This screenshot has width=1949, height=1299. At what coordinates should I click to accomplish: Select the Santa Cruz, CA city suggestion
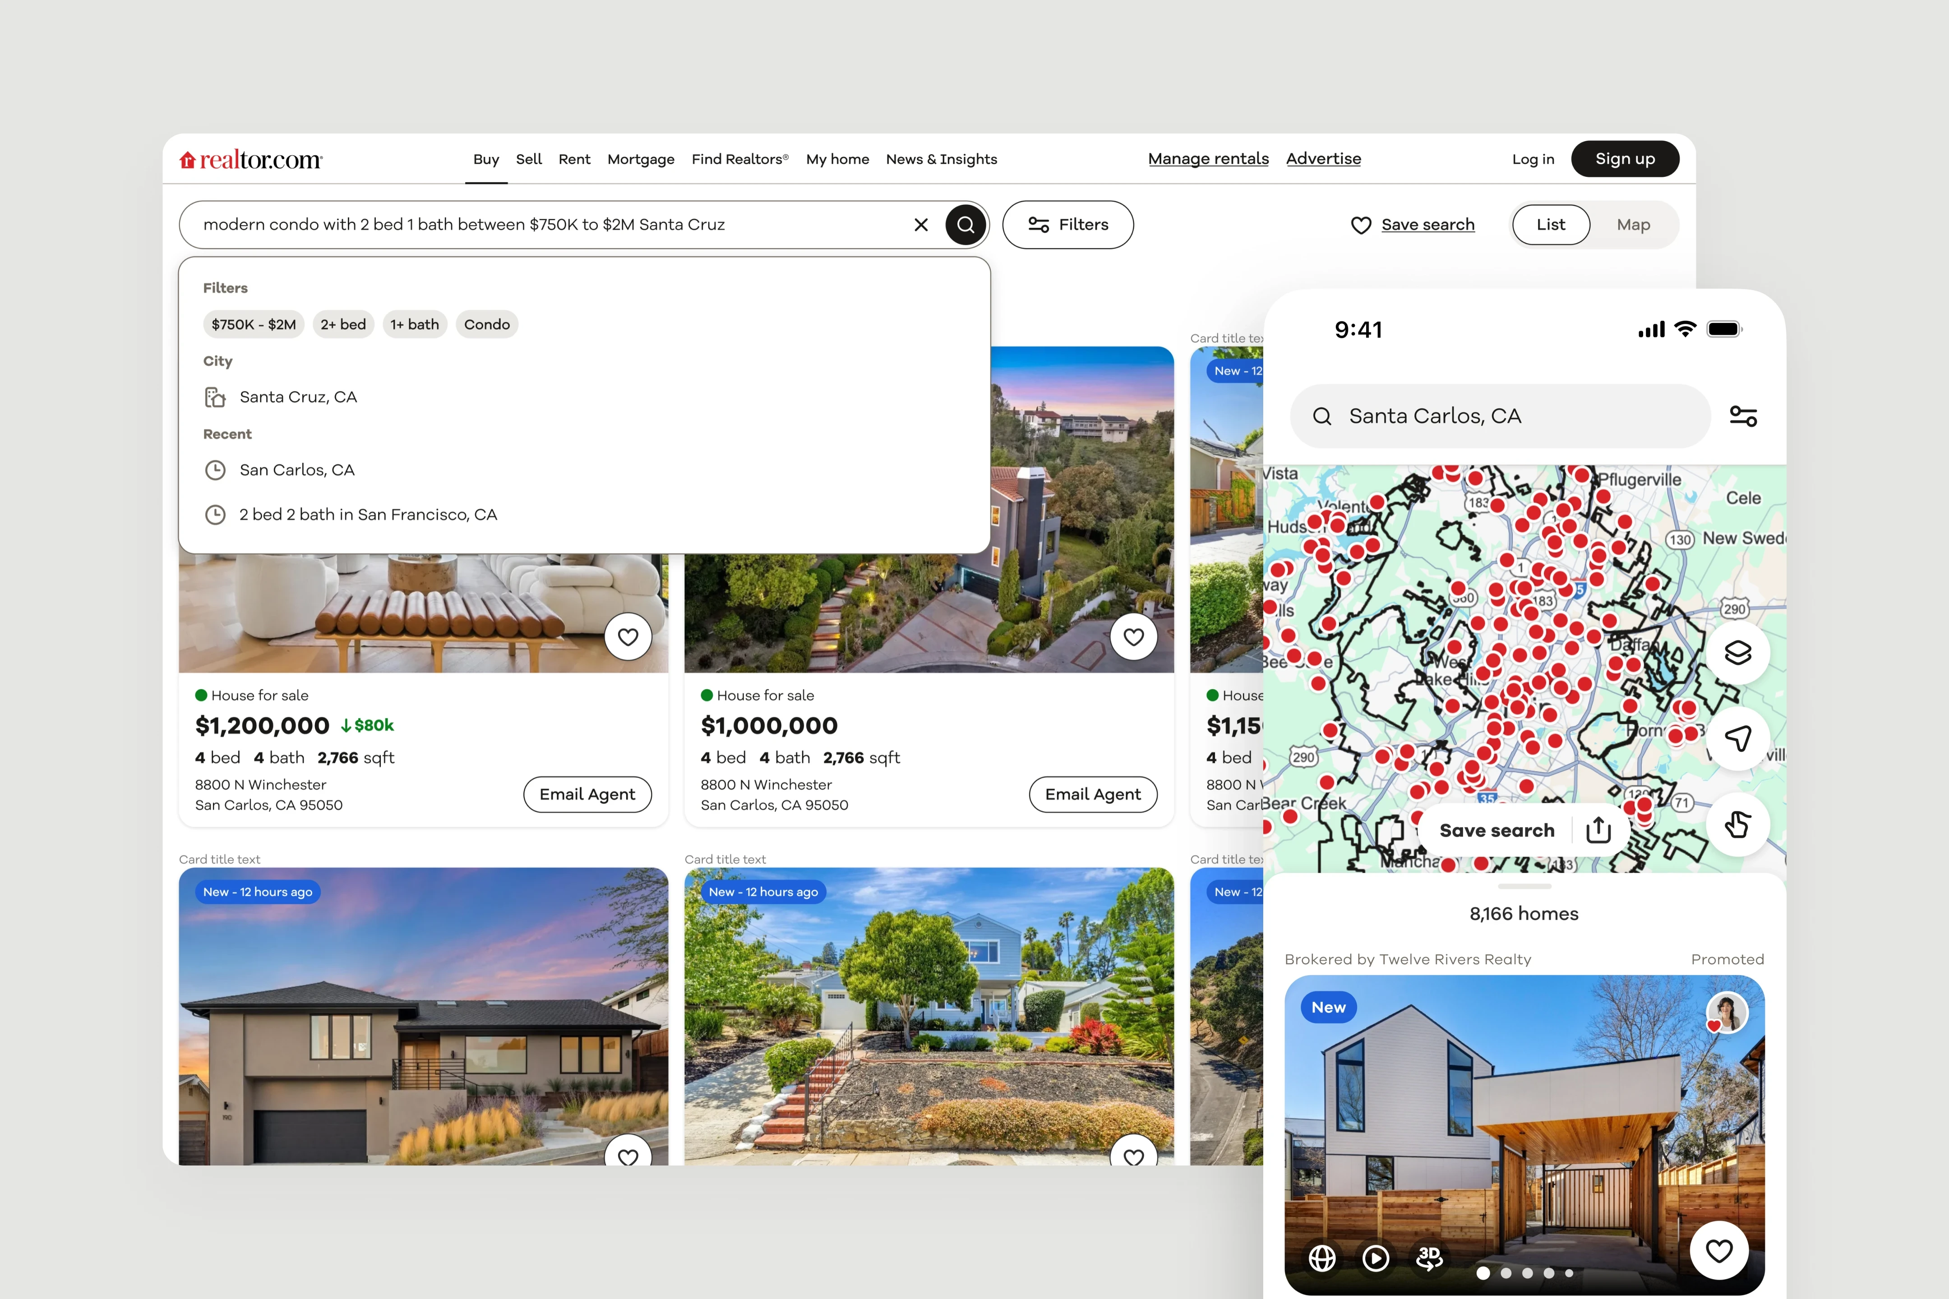click(x=297, y=397)
